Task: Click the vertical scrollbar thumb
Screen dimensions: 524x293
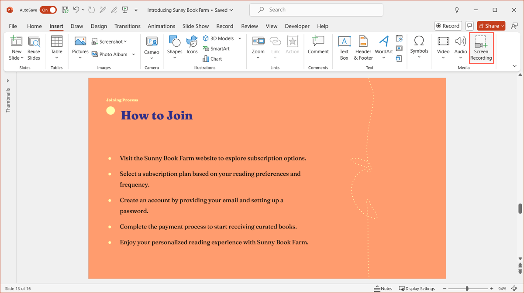Action: [x=520, y=208]
